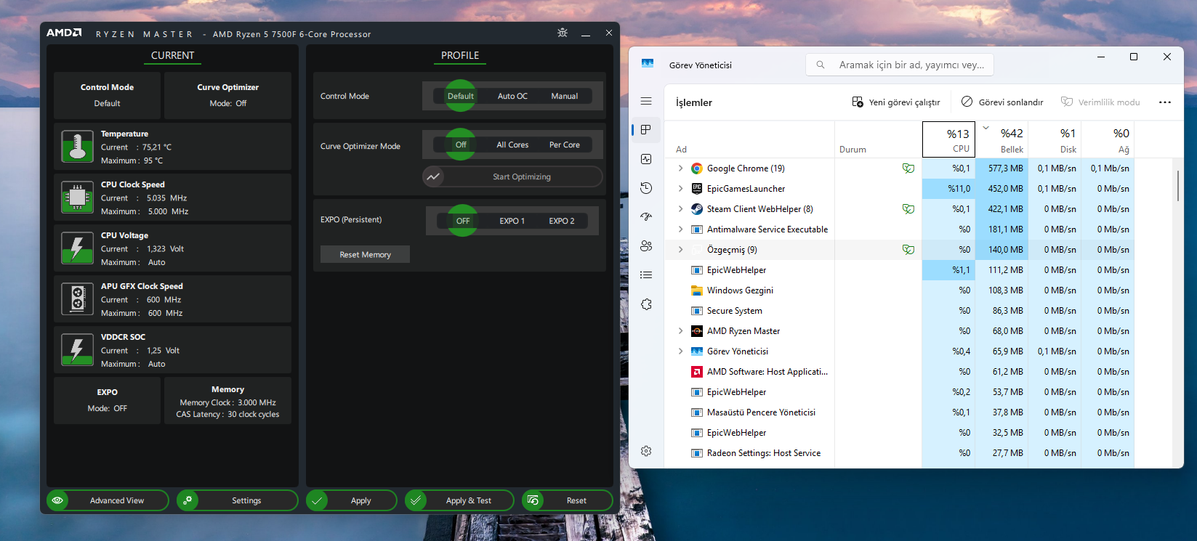1197x541 pixels.
Task: Set EXPO to OFF
Action: point(463,221)
